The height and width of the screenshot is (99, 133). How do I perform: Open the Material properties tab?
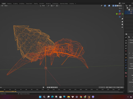coord(126,73)
